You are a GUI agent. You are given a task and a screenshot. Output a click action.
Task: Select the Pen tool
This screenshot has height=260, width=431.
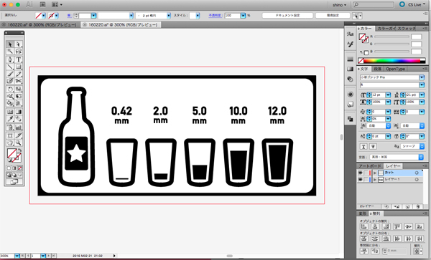coord(10,59)
